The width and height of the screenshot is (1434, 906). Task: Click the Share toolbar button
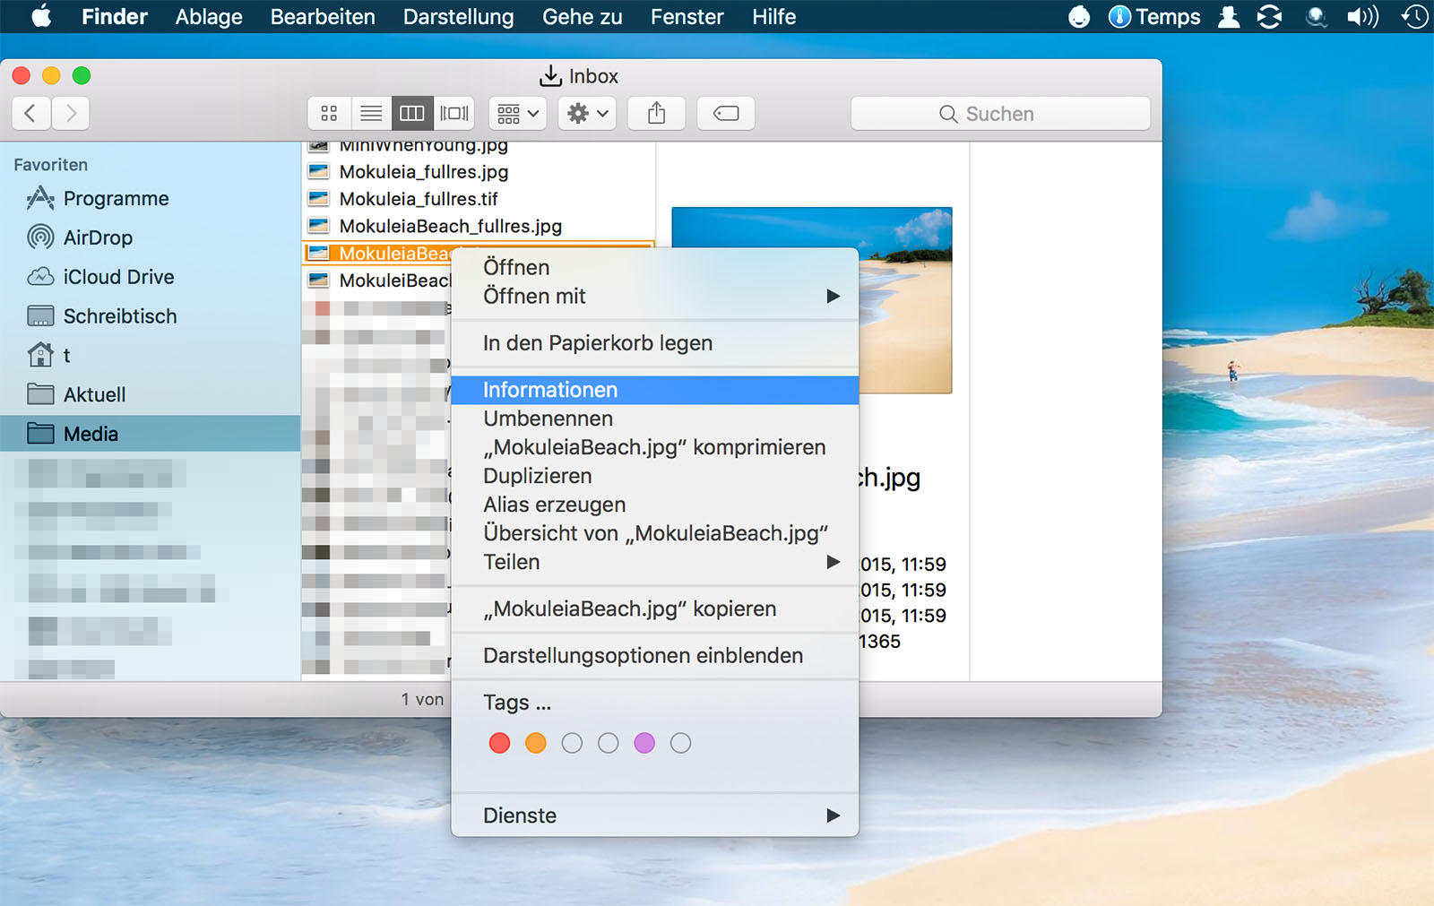656,114
